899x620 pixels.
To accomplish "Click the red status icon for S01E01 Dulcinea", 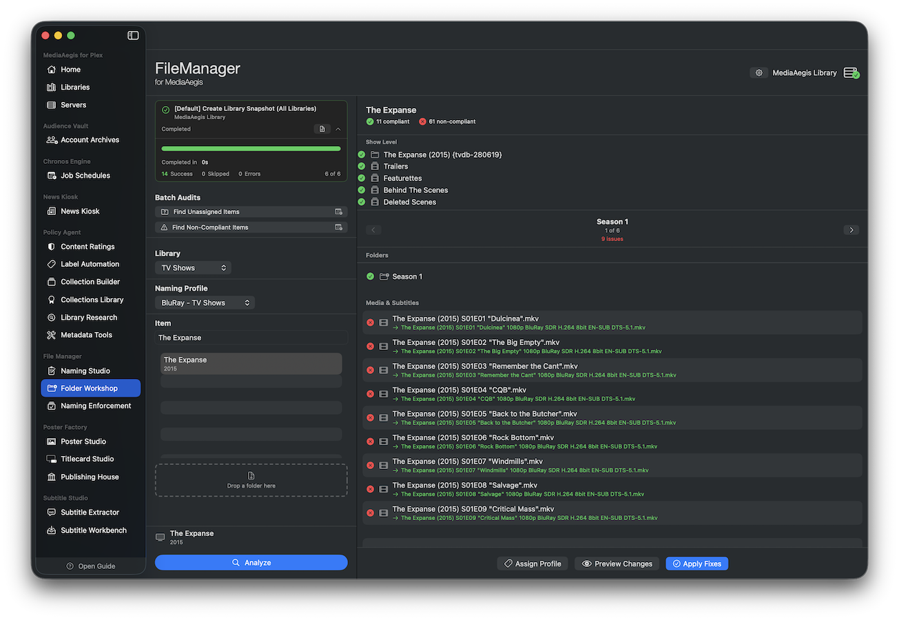I will (370, 322).
